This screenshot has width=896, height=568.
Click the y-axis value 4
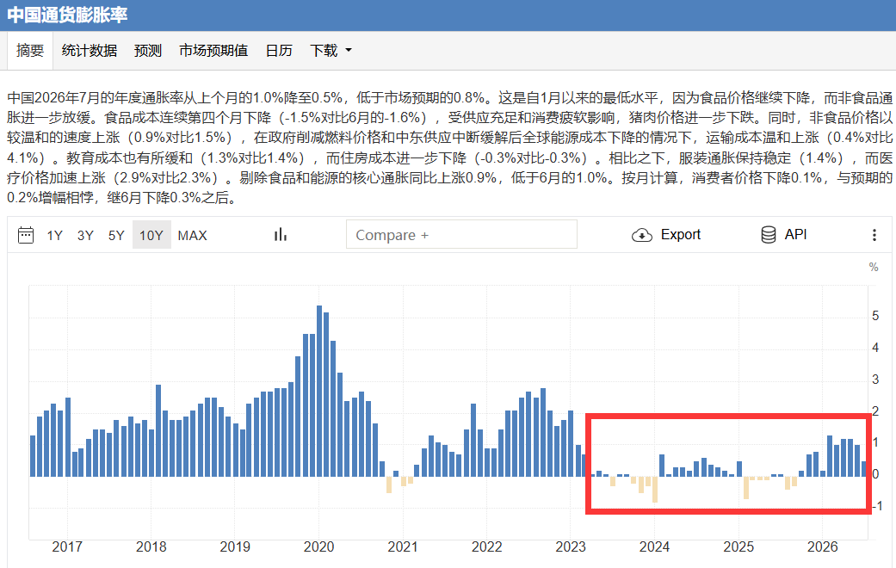point(875,348)
